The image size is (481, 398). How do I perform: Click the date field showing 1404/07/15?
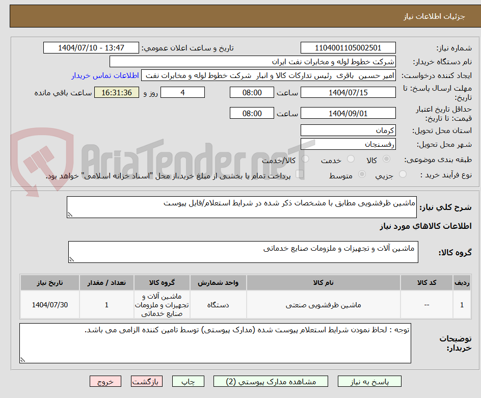point(348,92)
